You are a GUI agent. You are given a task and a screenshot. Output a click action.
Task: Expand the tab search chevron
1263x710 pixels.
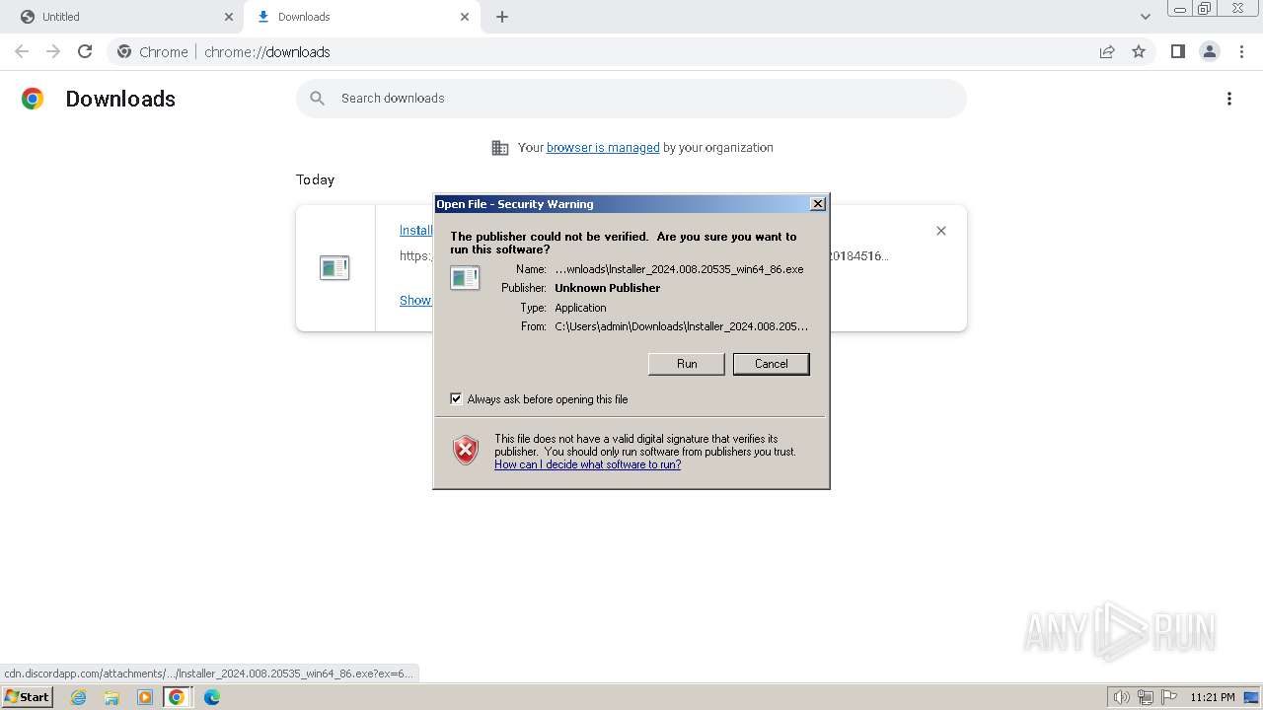pos(1145,17)
